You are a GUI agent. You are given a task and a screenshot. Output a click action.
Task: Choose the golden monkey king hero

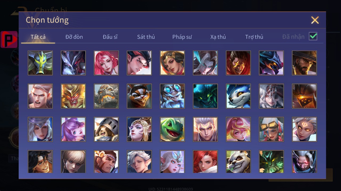tap(73, 96)
